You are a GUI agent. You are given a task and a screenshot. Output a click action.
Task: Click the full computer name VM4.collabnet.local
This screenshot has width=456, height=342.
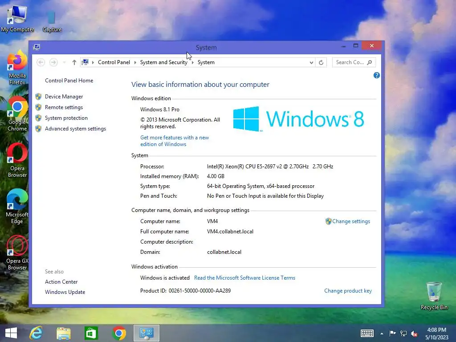click(x=230, y=232)
